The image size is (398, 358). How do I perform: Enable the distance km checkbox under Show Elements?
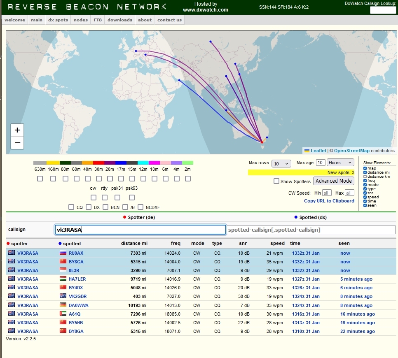click(365, 177)
